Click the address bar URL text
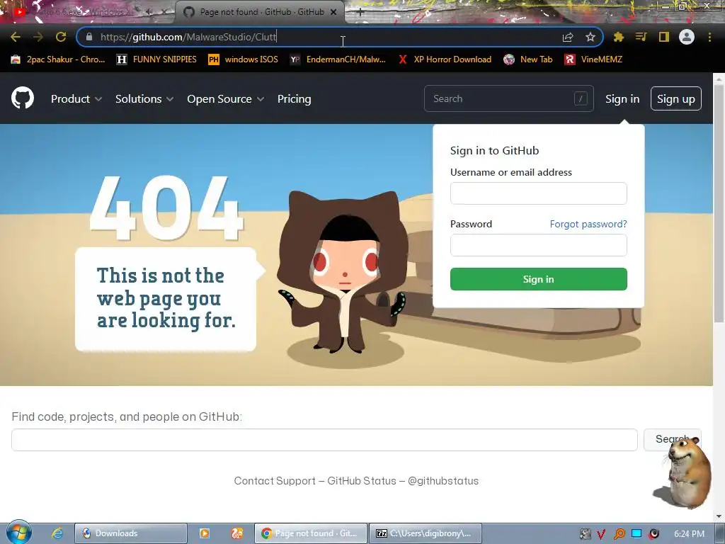 coord(188,37)
